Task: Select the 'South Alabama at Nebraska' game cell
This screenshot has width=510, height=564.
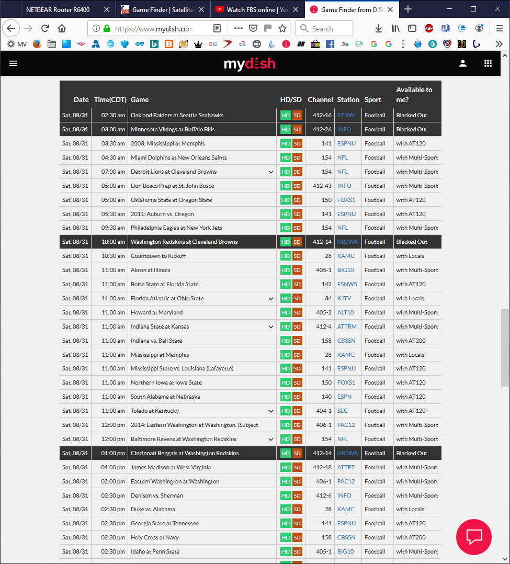Action: pos(202,397)
